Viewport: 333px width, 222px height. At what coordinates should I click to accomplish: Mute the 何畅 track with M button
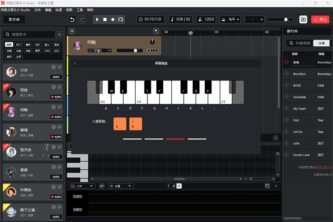point(150,50)
